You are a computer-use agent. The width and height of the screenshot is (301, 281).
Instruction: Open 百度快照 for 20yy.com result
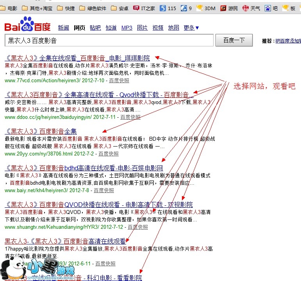click(x=109, y=154)
